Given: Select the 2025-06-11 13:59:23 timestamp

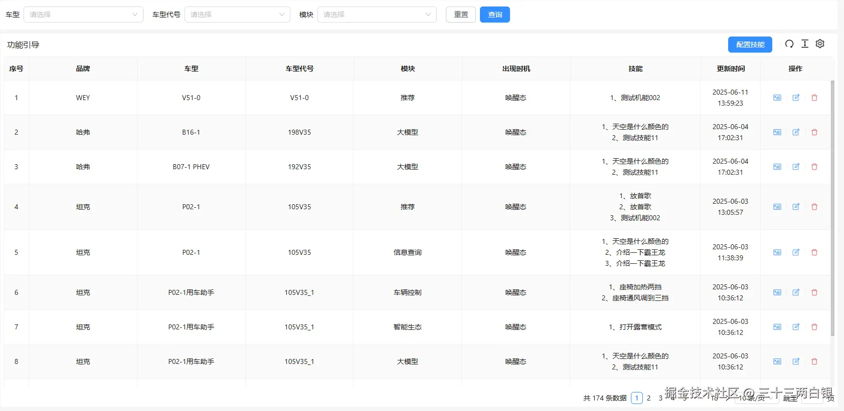Looking at the screenshot, I should pos(730,98).
